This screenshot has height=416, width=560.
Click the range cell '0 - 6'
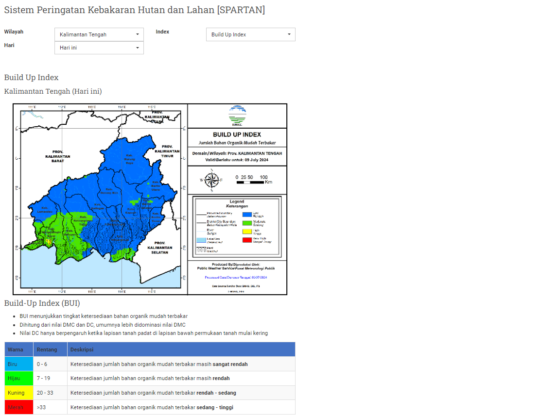[x=51, y=364]
